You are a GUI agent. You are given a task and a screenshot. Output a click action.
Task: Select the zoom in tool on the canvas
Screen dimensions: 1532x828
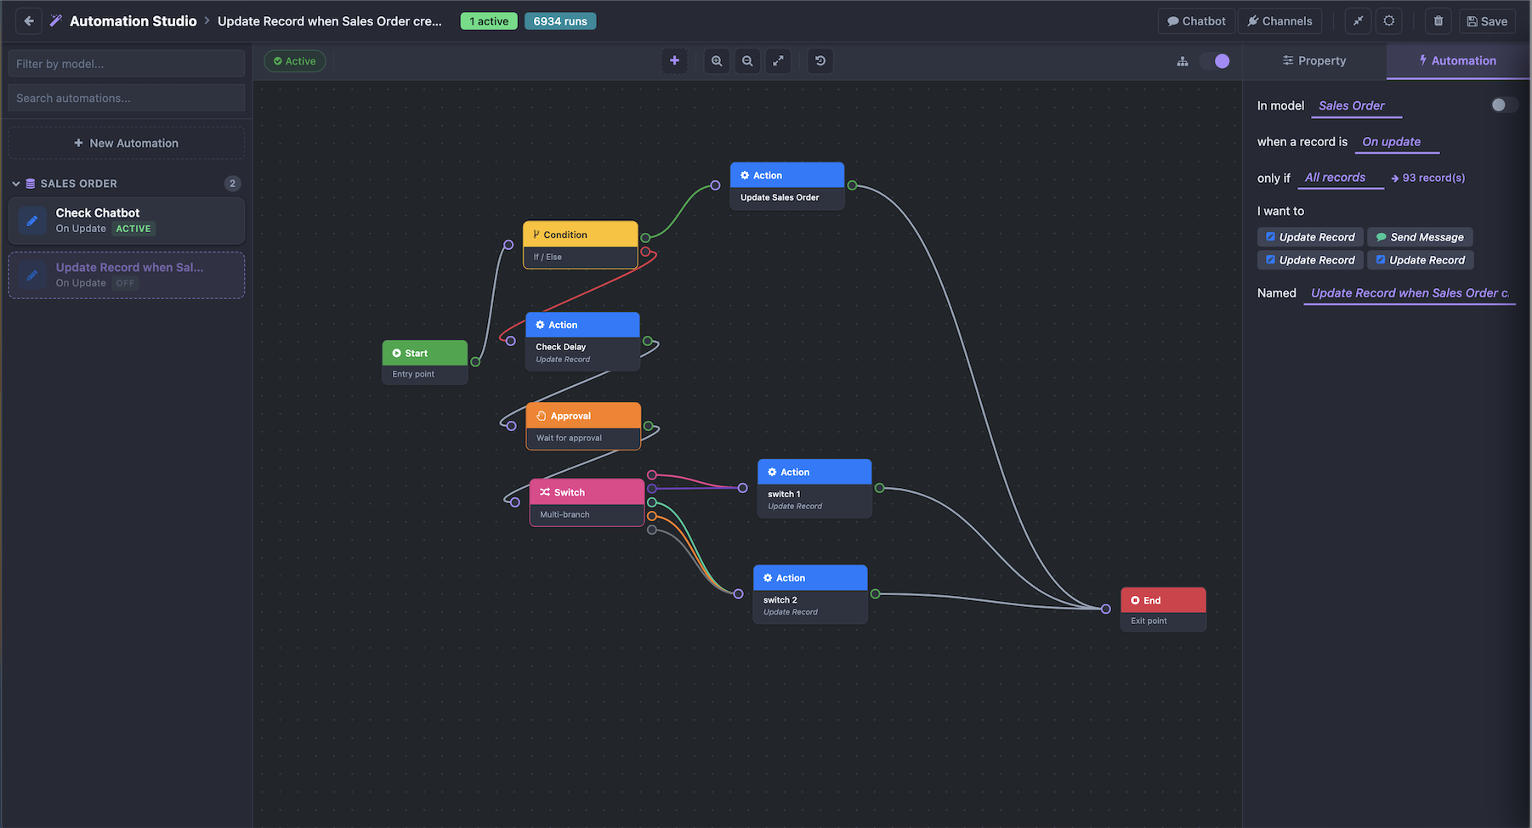pyautogui.click(x=717, y=60)
